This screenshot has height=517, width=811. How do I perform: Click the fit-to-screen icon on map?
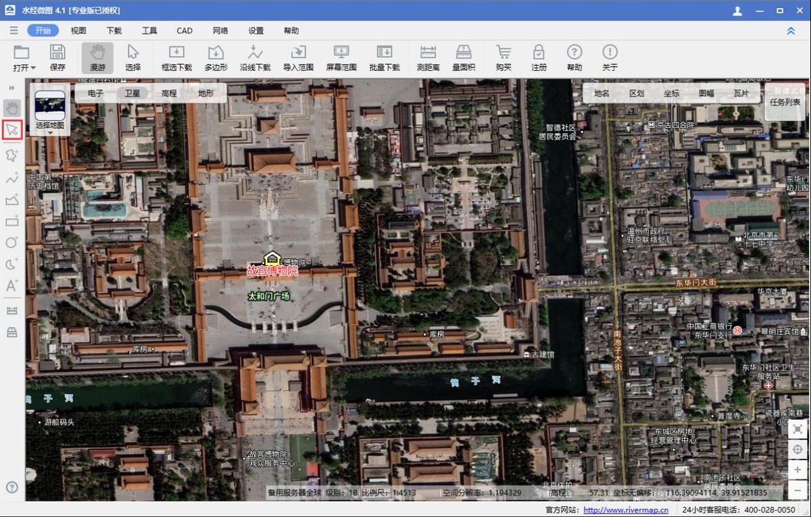pos(797,429)
